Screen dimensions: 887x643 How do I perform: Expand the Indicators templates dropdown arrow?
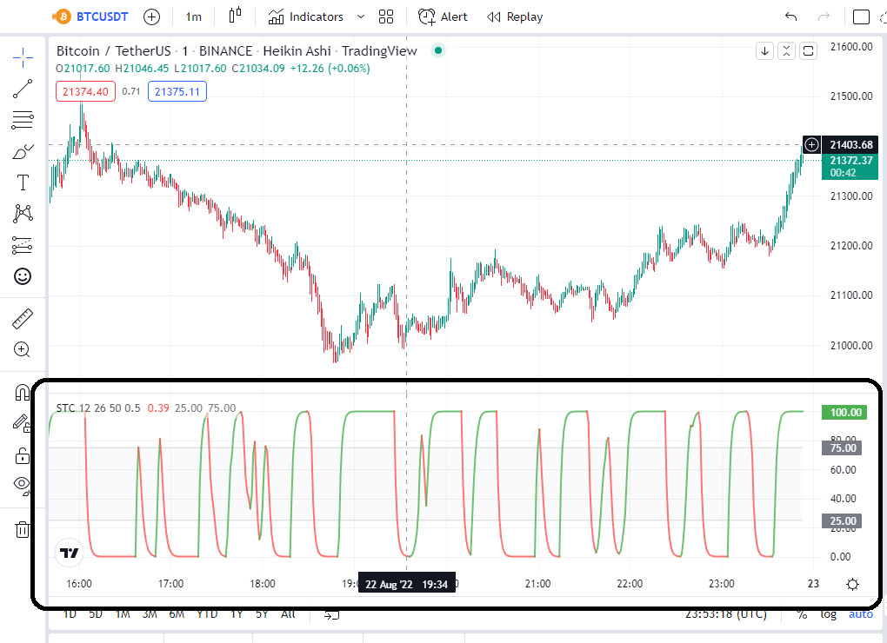361,17
